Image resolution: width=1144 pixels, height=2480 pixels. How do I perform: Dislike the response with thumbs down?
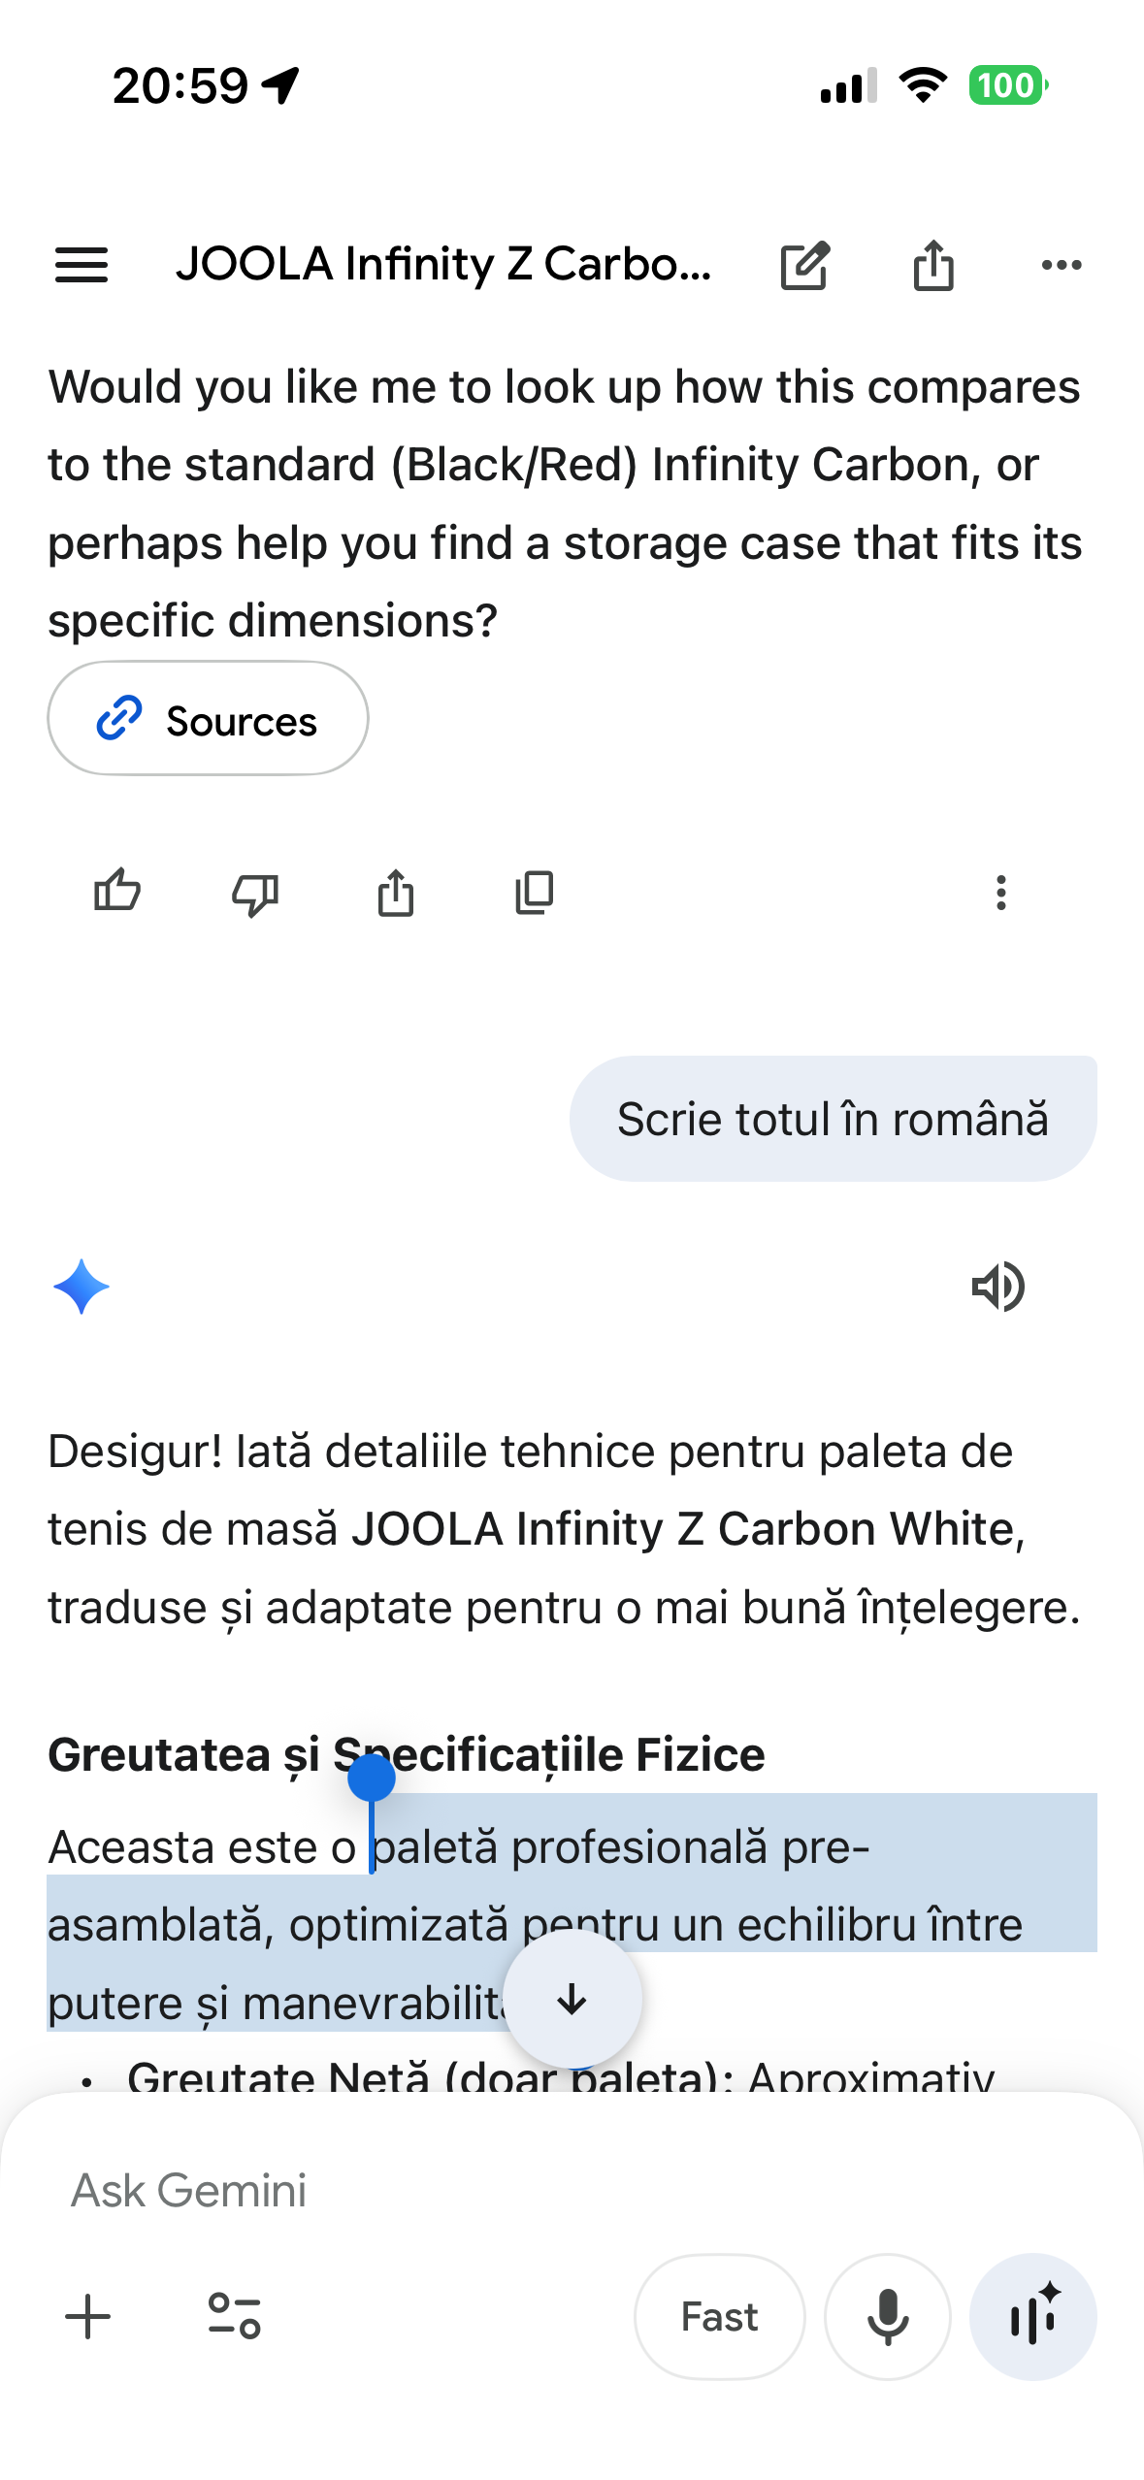(255, 893)
